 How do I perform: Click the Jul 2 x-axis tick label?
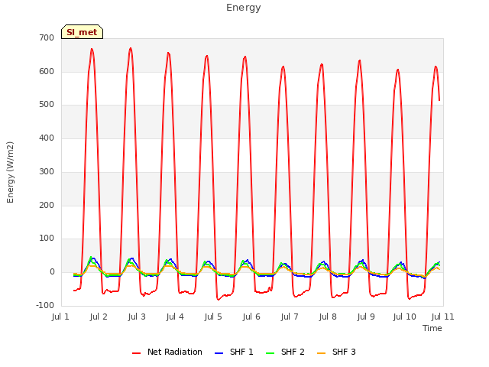click(x=99, y=317)
